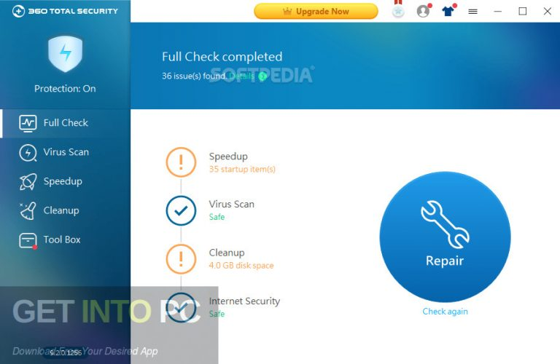Open the medal rewards icon
This screenshot has height=364, width=560.
[398, 10]
